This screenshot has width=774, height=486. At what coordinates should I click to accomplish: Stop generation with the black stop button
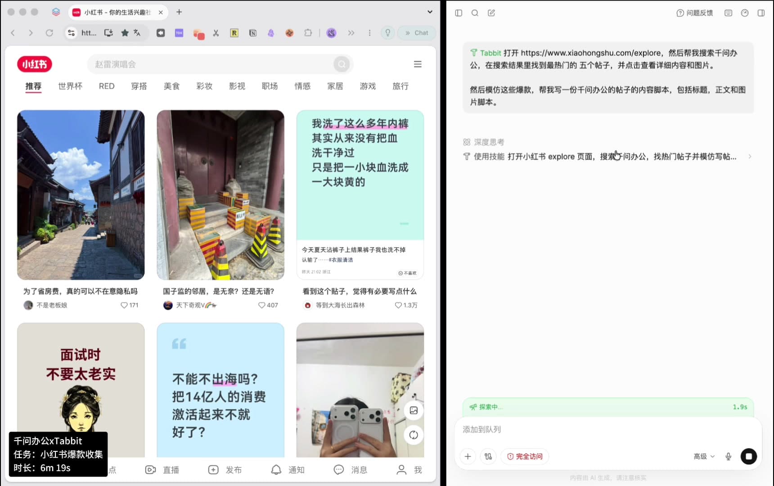coord(749,456)
